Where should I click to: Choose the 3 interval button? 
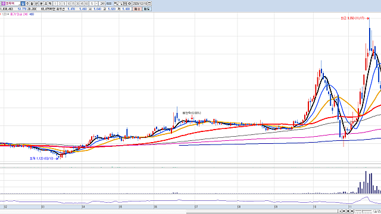(60, 4)
